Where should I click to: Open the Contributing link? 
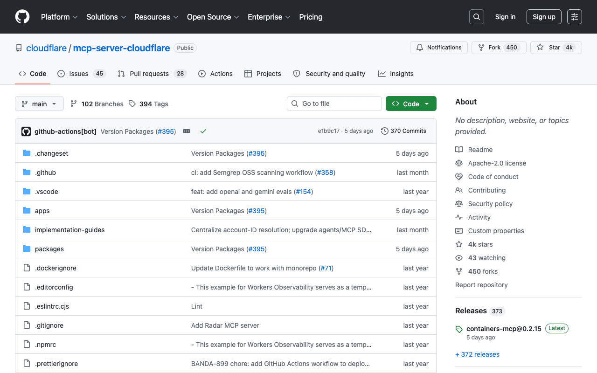point(487,190)
